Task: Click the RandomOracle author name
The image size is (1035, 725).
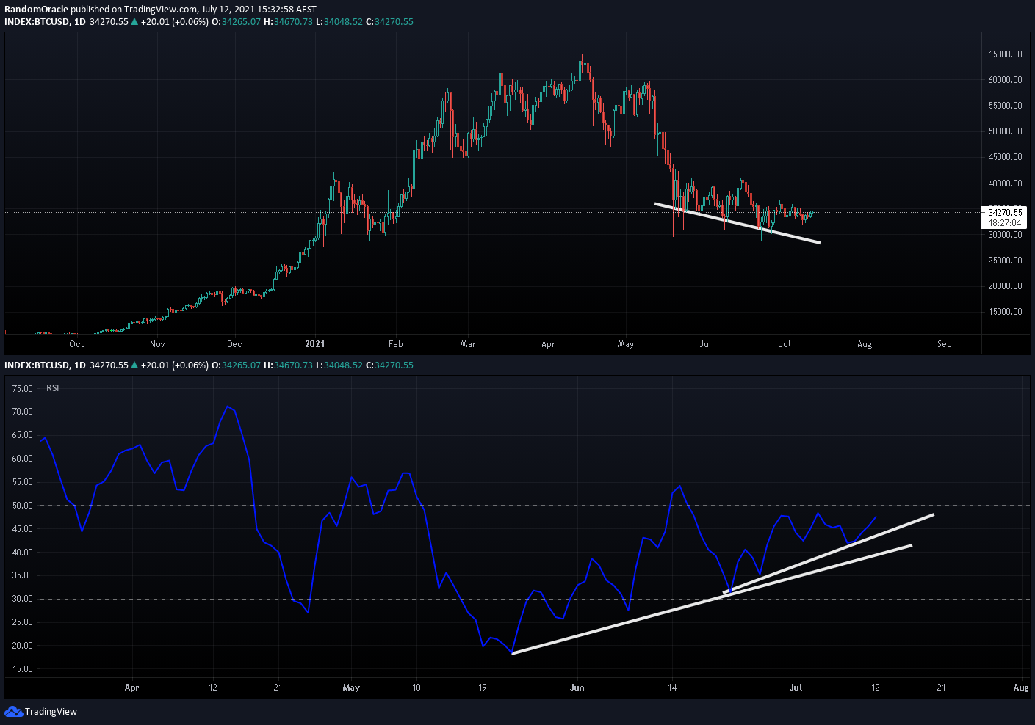Action: (37, 10)
